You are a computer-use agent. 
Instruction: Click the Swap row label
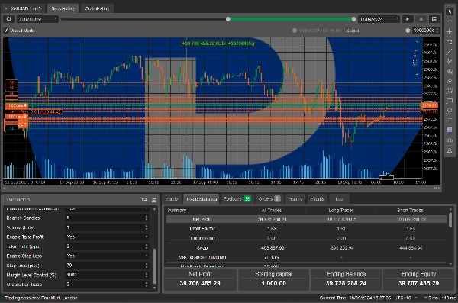(202, 248)
